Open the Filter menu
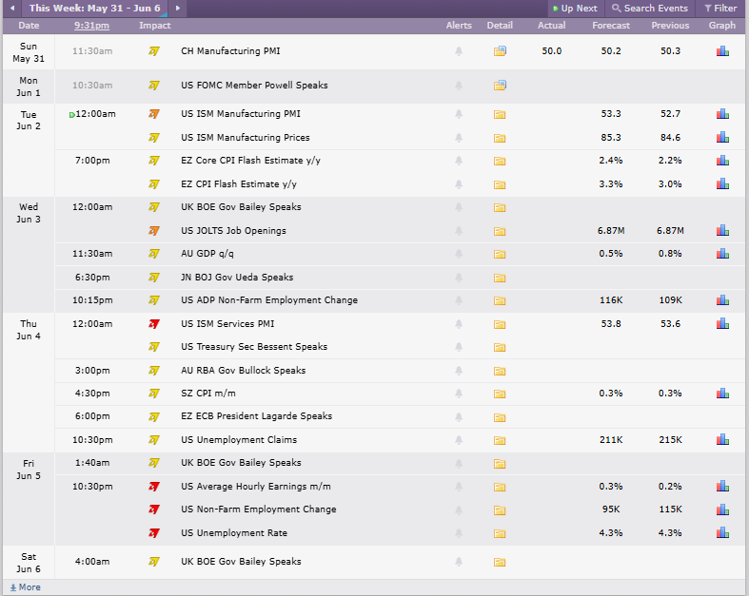This screenshot has width=749, height=596. pyautogui.click(x=720, y=9)
